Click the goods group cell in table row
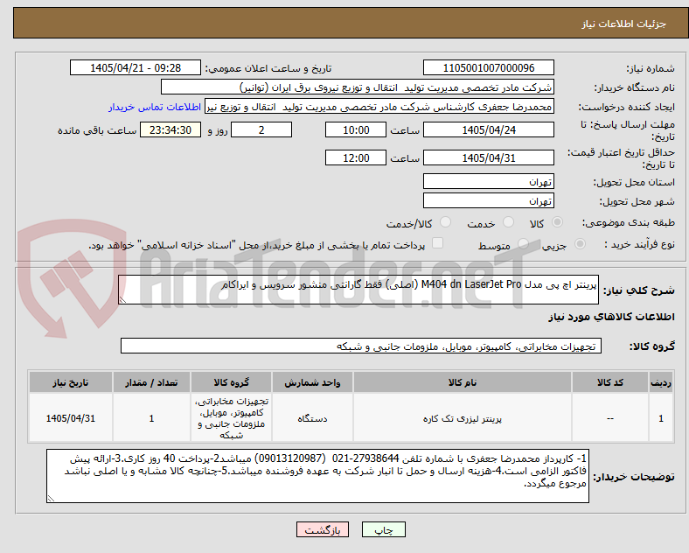 (231, 418)
